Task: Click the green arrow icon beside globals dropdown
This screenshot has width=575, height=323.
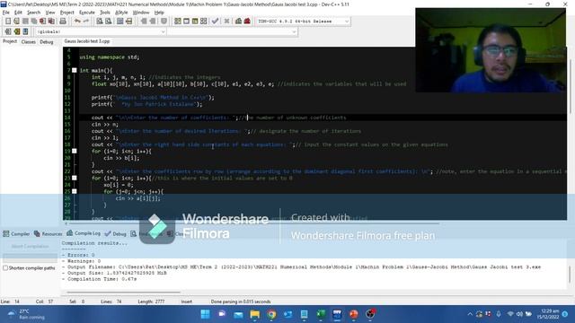Action: pyautogui.click(x=16, y=32)
